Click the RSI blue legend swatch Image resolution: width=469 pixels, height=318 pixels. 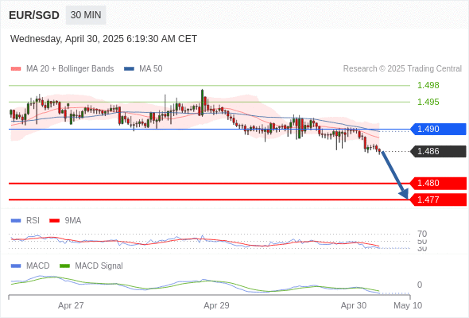[x=16, y=221]
